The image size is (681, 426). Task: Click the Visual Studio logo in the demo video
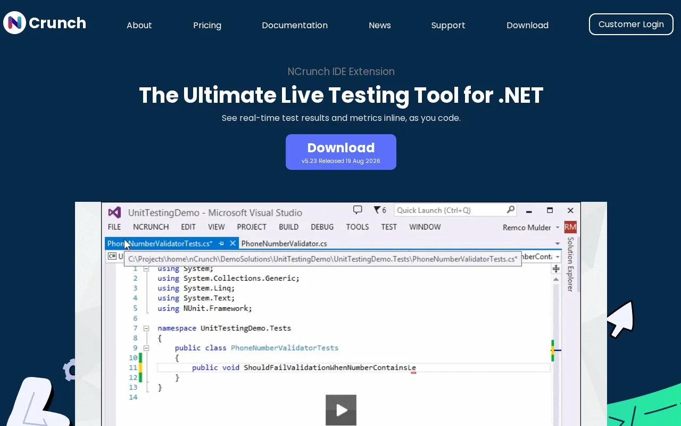pyautogui.click(x=114, y=212)
